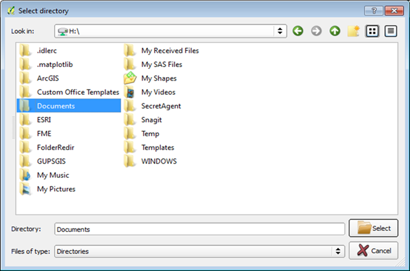Open the Look in drive dropdown

171,31
